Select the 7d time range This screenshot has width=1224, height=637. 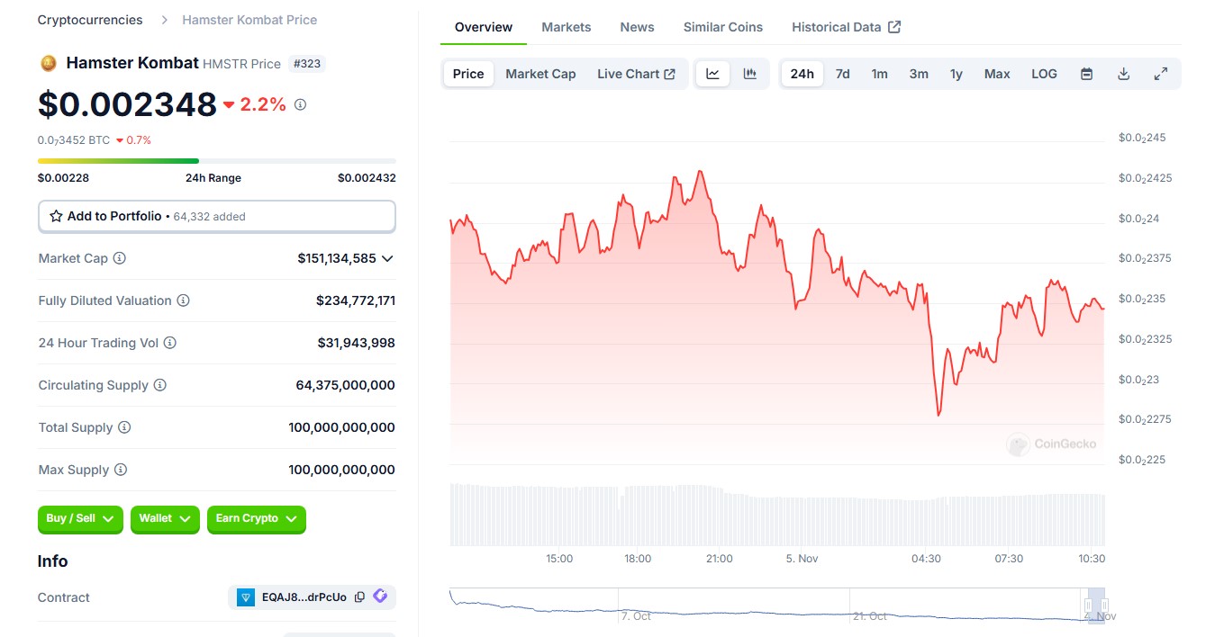click(842, 74)
